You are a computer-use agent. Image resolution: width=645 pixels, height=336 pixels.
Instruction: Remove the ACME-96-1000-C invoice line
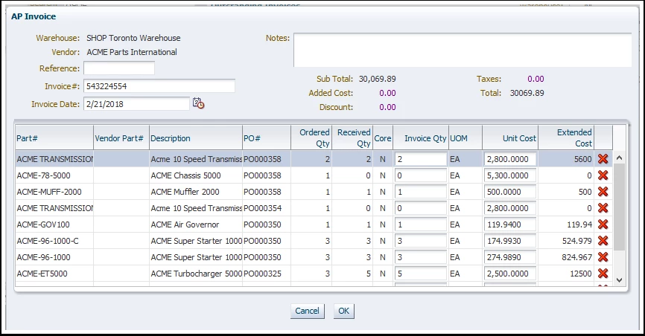(603, 241)
